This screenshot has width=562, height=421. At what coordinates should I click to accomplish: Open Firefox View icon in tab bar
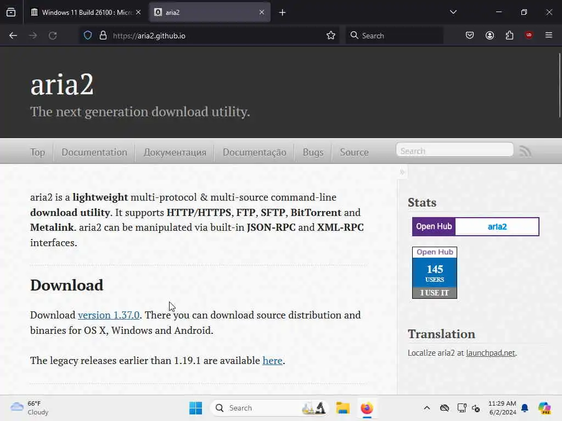tap(11, 12)
